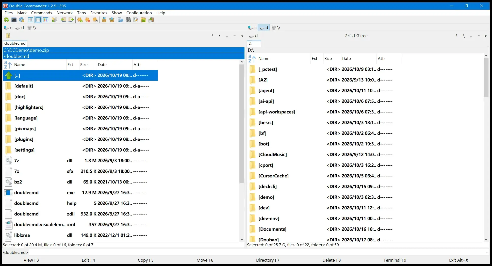Open the Favorites menu
The height and width of the screenshot is (266, 492).
99,13
